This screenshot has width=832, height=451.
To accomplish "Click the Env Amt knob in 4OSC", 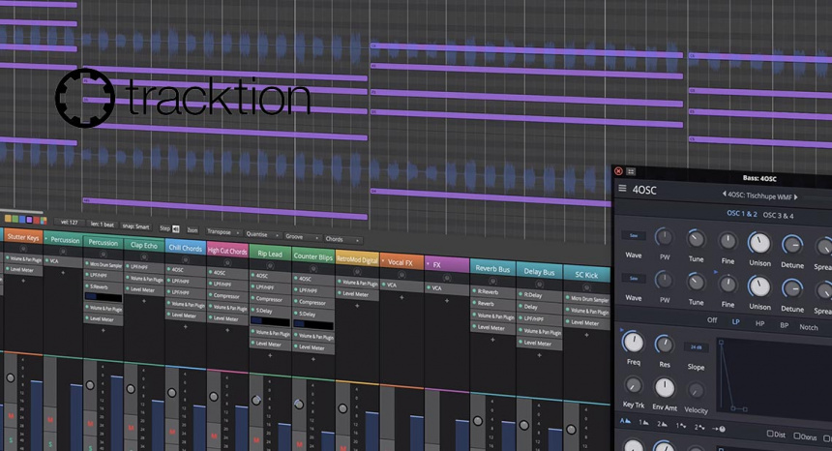I will pos(665,387).
